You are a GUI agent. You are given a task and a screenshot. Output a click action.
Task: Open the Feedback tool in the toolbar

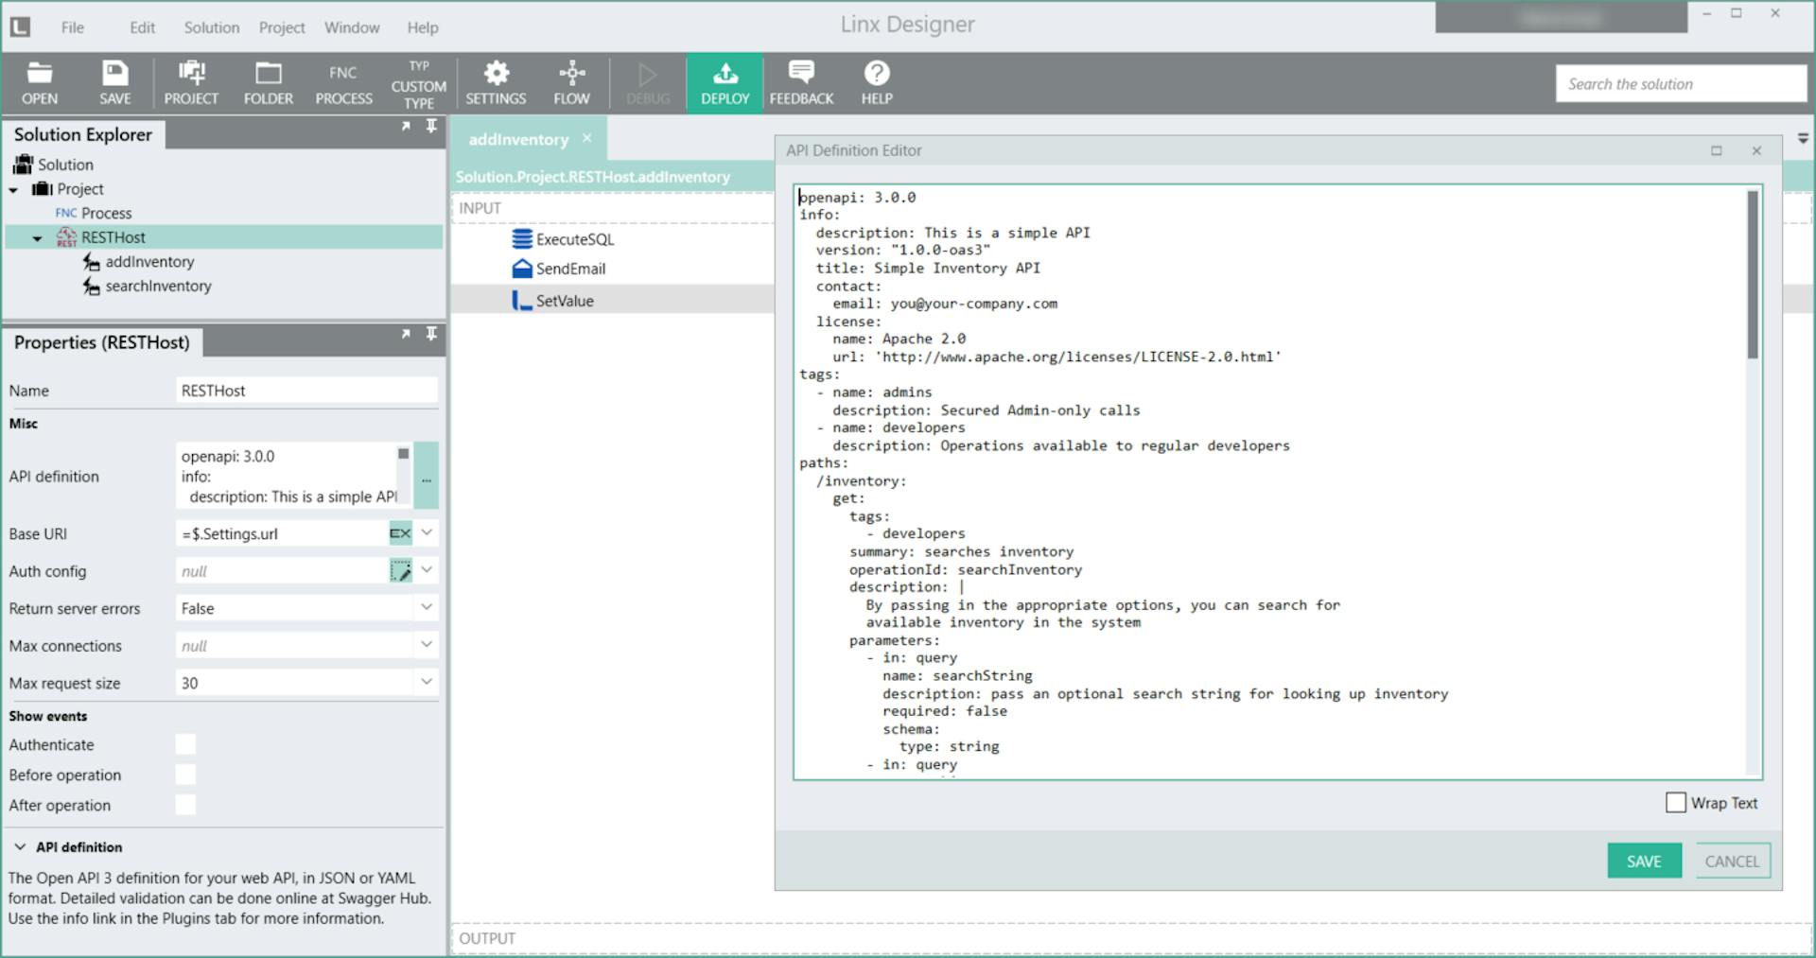click(801, 81)
